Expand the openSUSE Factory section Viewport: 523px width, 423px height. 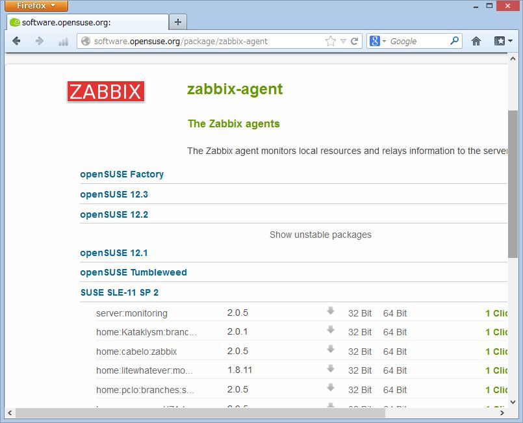pyautogui.click(x=121, y=174)
